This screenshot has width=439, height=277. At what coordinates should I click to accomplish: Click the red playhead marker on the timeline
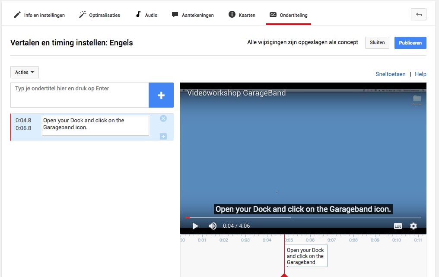(x=284, y=275)
